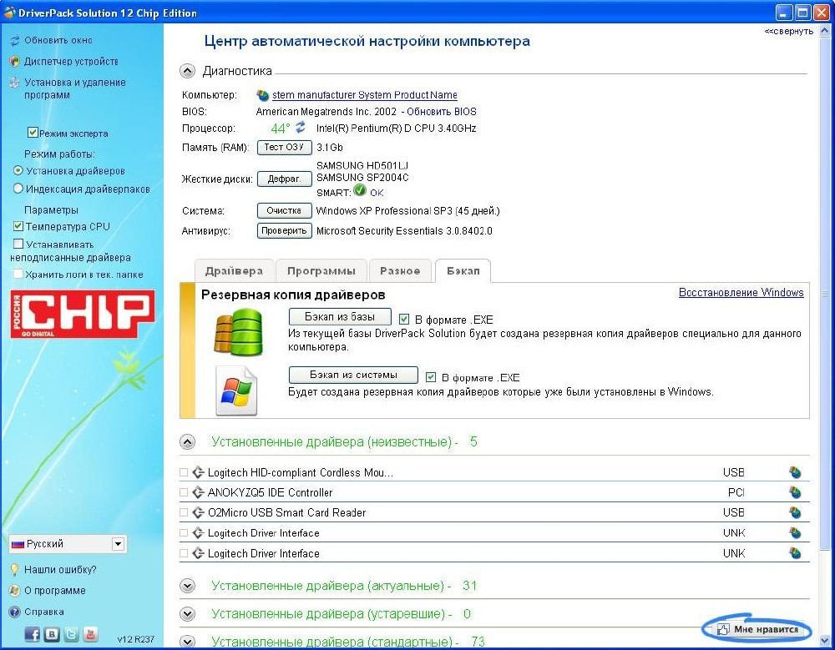Select the Бэкап tab
The image size is (835, 650).
point(463,271)
